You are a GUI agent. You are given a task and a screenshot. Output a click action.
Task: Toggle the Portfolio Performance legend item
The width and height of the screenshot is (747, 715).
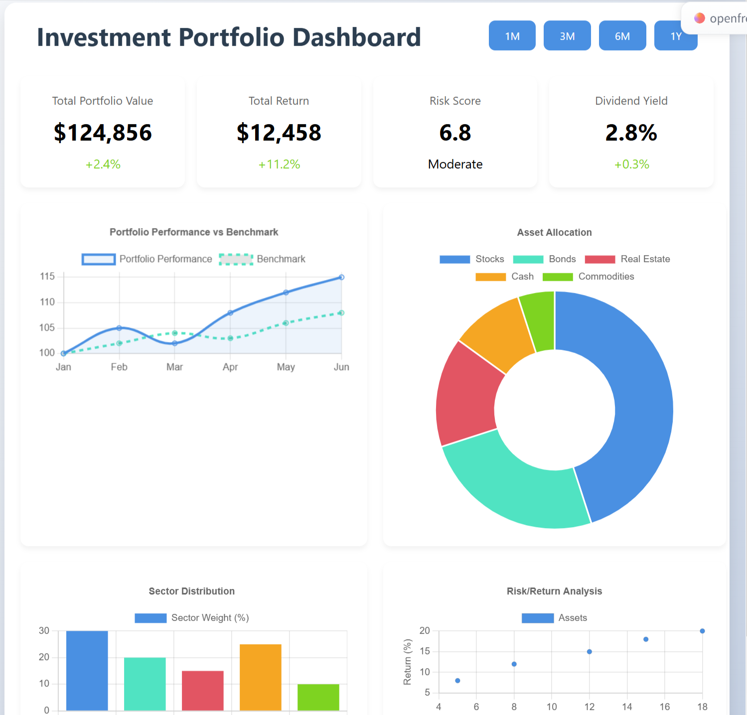click(148, 259)
